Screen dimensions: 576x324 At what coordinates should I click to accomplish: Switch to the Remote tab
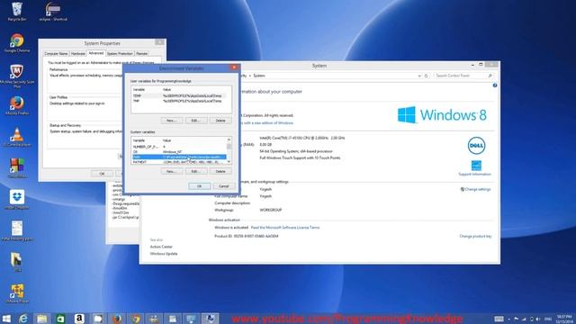[x=142, y=54]
